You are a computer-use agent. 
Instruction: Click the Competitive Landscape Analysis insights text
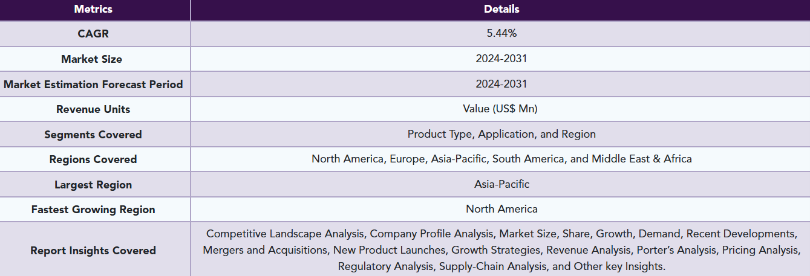[x=501, y=250]
